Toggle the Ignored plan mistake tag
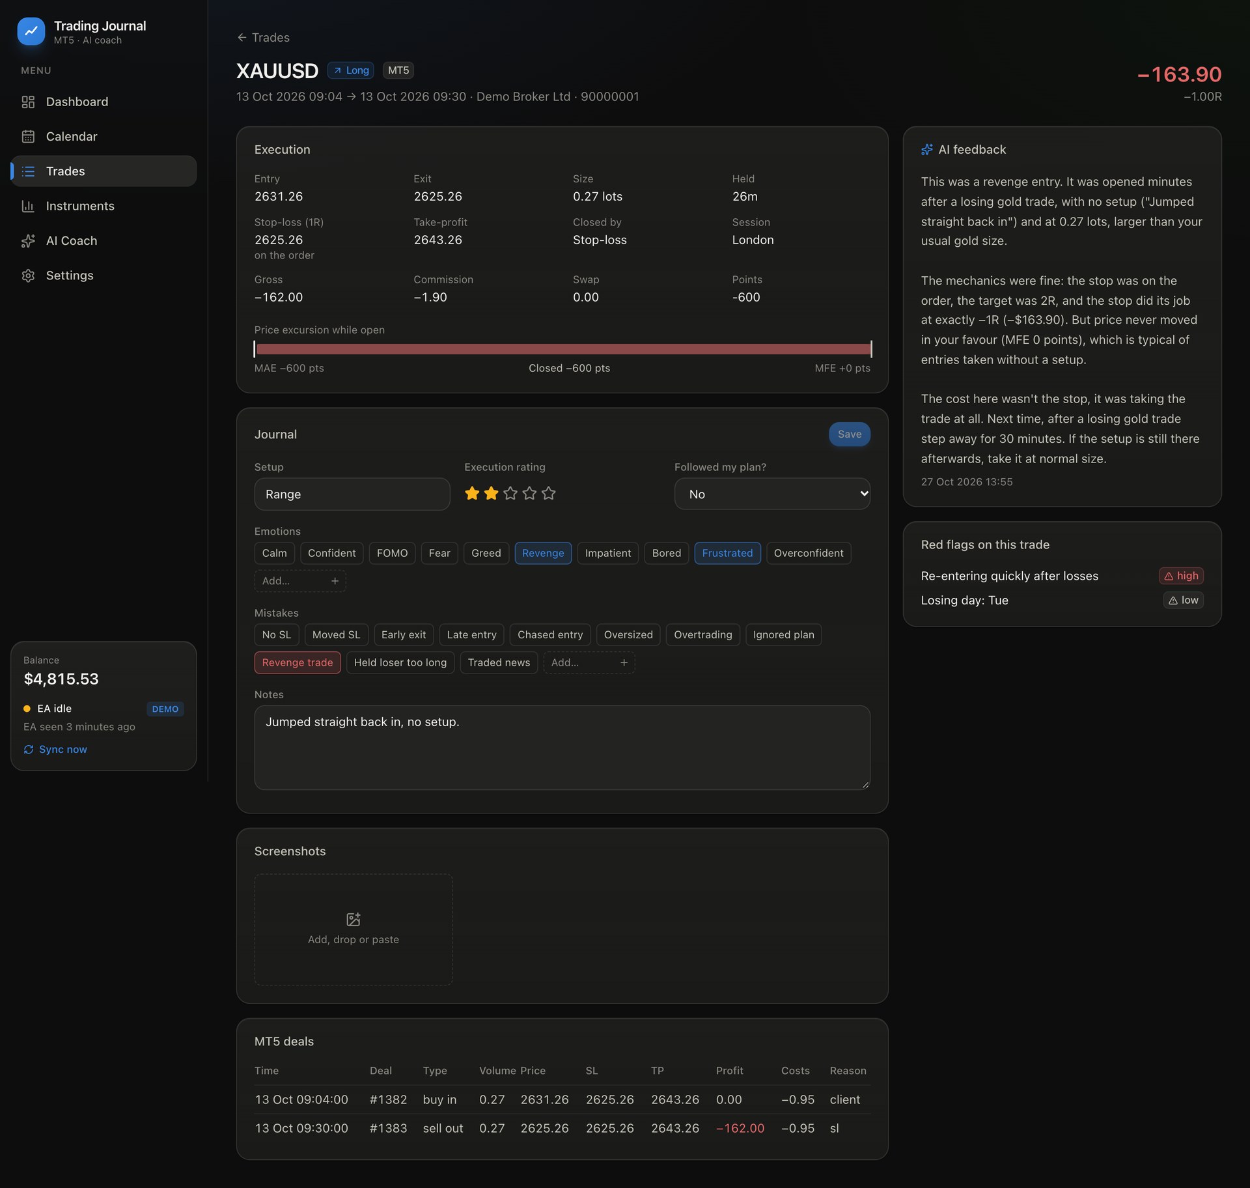The width and height of the screenshot is (1250, 1188). point(783,635)
